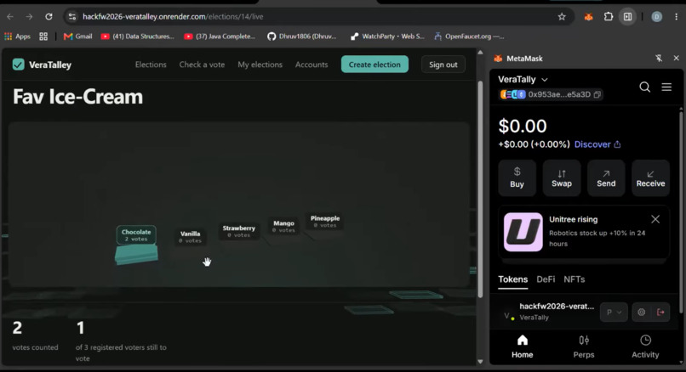Click the MetaMask Swap button

click(x=562, y=178)
